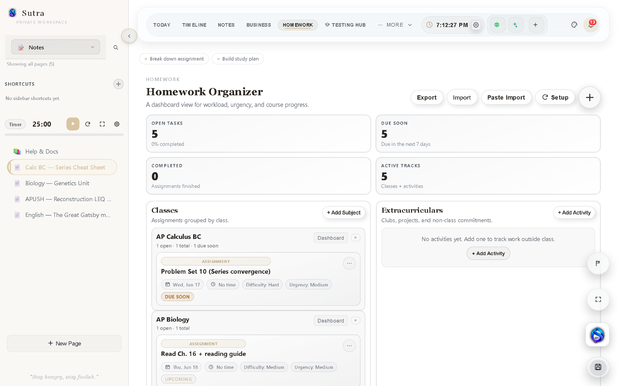Remove AP Calculus BC class with x button
The width and height of the screenshot is (618, 386).
tap(356, 238)
